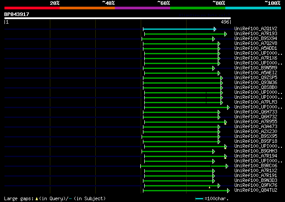This screenshot has width=285, height=202.
Task: Select the UniRef100_Q6H733 hit label
Action: [x=256, y=112]
